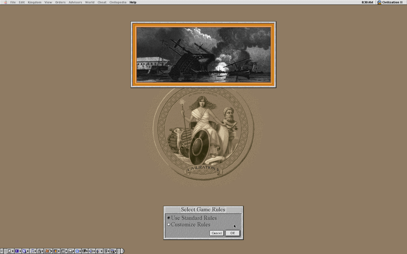Click the music note icon in Control Strip
The image size is (407, 254).
pyautogui.click(x=32, y=251)
